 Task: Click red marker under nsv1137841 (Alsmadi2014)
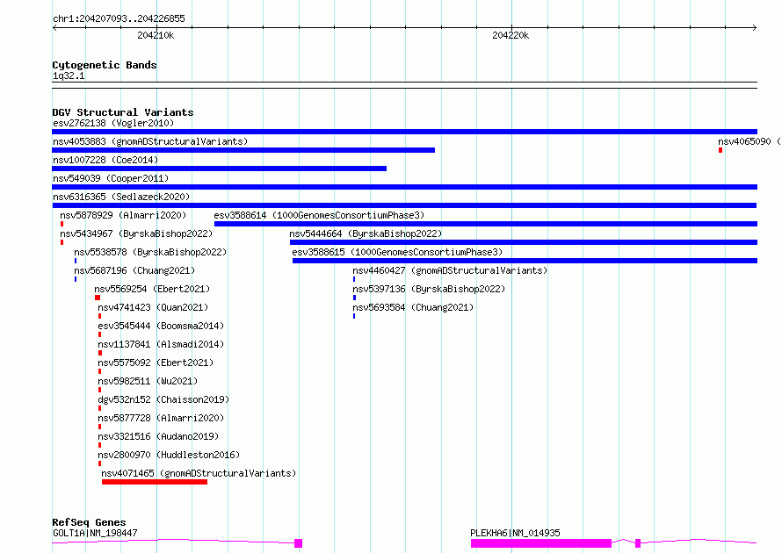[x=100, y=353]
